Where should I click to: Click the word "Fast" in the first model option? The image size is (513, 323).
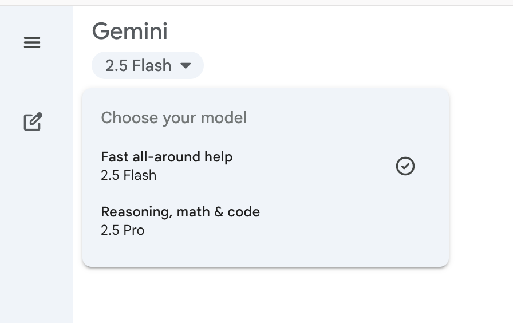click(113, 157)
